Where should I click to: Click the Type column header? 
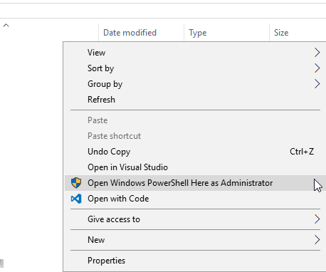click(x=226, y=33)
